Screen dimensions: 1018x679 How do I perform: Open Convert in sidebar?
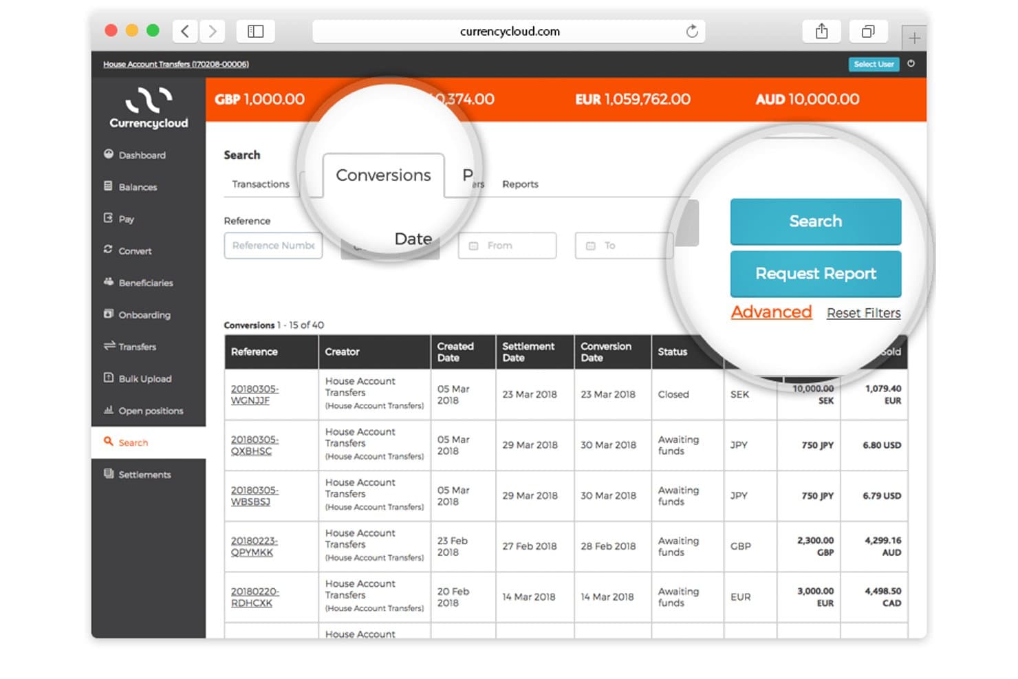click(127, 250)
